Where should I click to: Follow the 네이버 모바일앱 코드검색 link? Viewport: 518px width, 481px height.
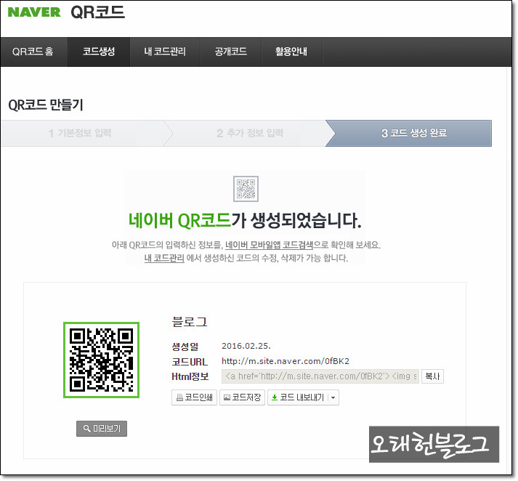tap(269, 245)
